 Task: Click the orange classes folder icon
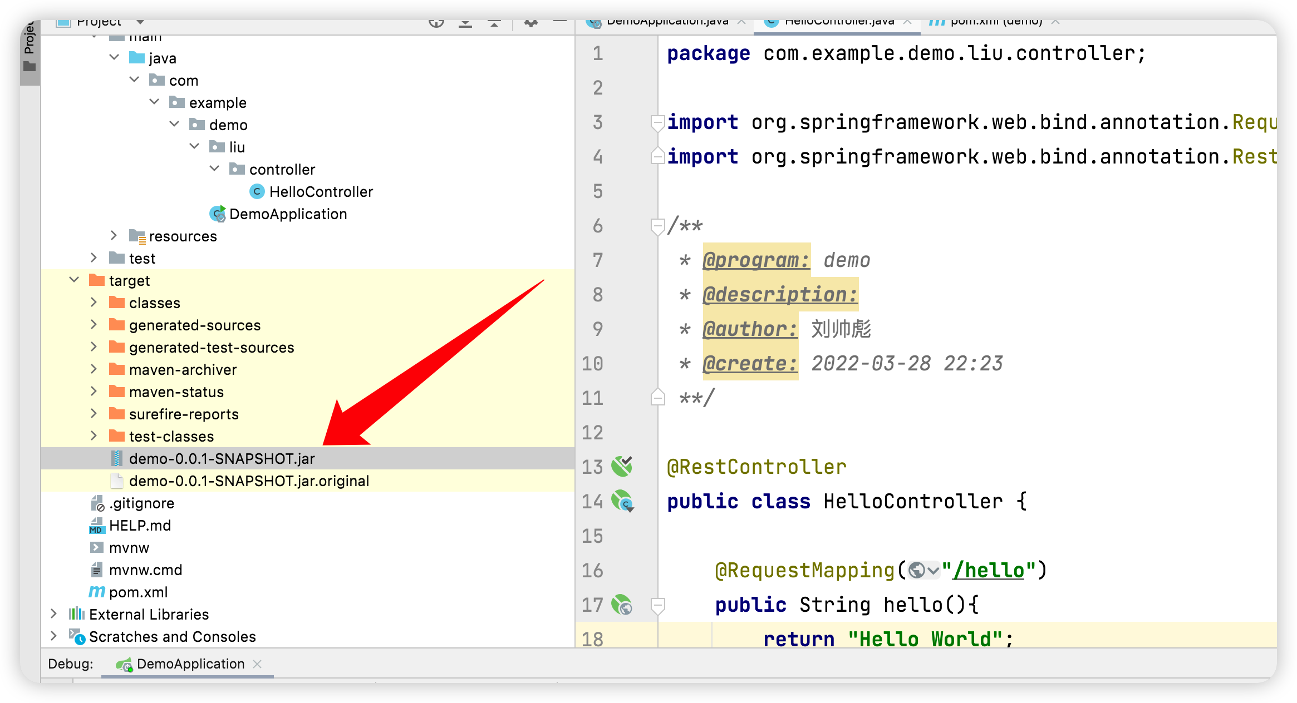(x=117, y=303)
